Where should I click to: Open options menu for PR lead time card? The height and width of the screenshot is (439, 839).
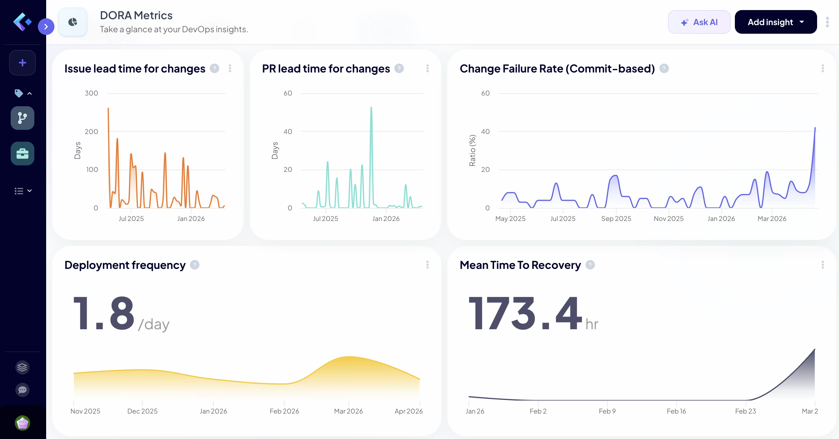click(x=428, y=68)
